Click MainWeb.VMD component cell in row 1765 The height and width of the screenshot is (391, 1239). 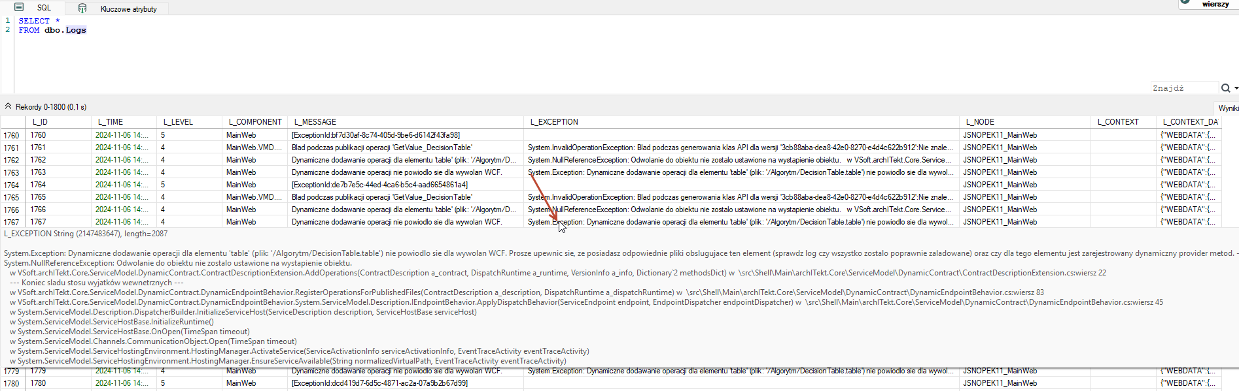click(255, 197)
